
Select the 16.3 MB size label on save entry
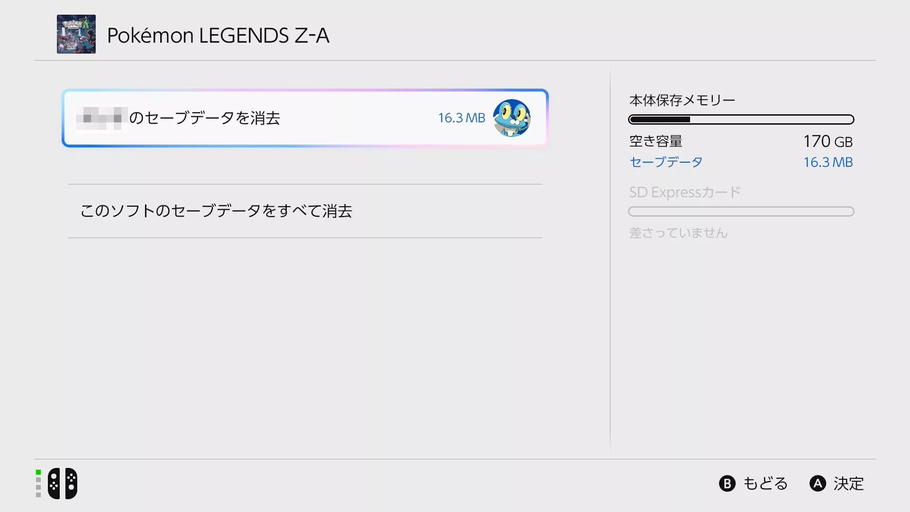point(461,118)
